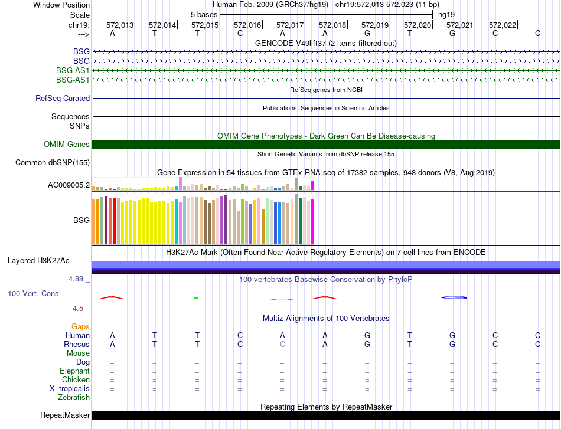The height and width of the screenshot is (429, 561).
Task: Click the AC009005.2 expression bar graph
Action: [203, 184]
